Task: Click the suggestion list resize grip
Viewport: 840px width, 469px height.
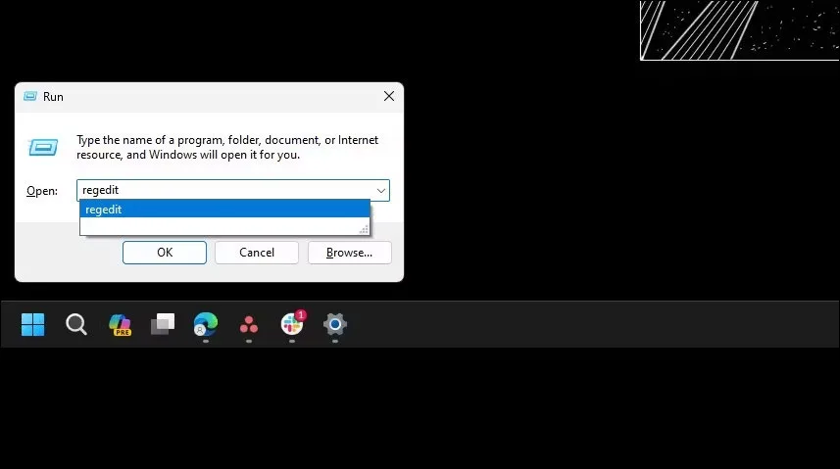Action: tap(365, 230)
